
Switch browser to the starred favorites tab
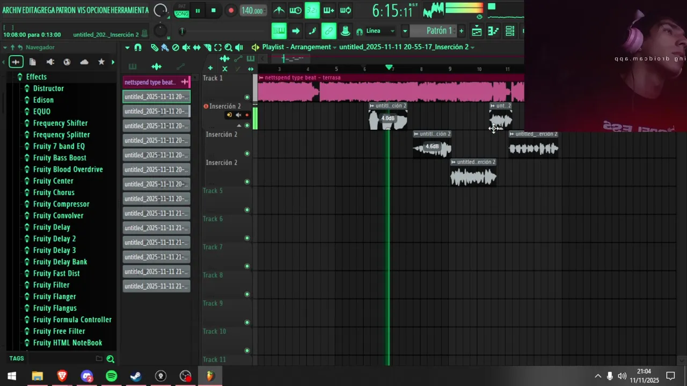click(101, 62)
